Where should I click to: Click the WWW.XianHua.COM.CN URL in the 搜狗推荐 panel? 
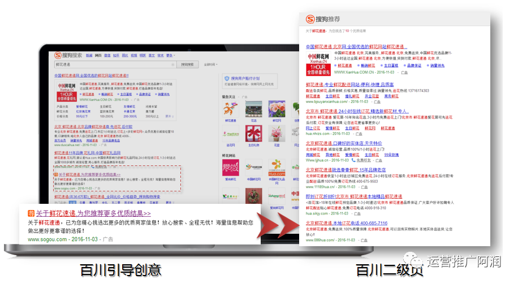pos(354,72)
